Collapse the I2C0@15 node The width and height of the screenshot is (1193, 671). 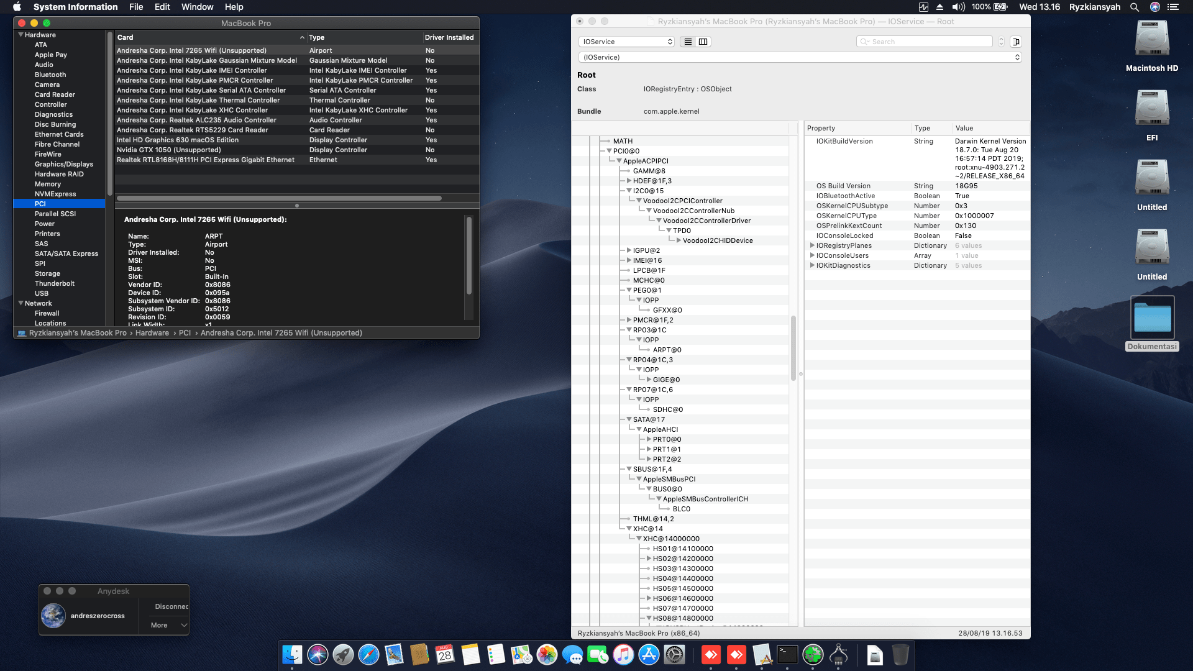(629, 191)
